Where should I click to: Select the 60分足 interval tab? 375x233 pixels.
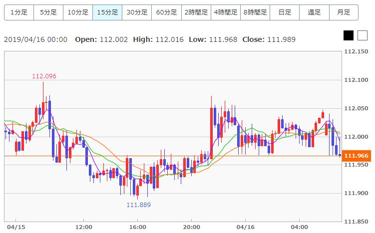click(x=166, y=12)
